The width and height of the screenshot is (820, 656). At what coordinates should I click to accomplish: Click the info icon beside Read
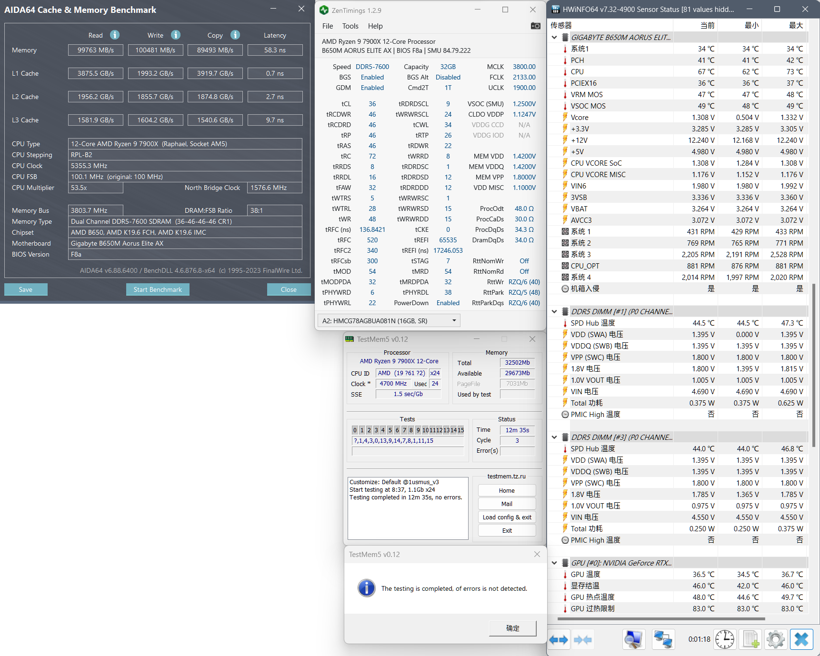click(115, 35)
